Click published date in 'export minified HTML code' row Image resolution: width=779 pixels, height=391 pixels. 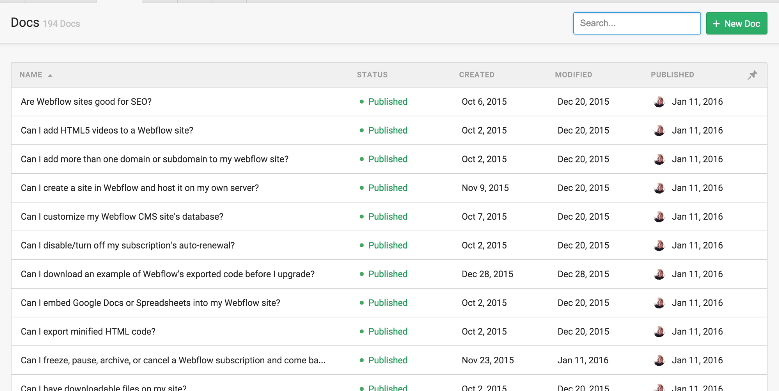click(x=697, y=332)
